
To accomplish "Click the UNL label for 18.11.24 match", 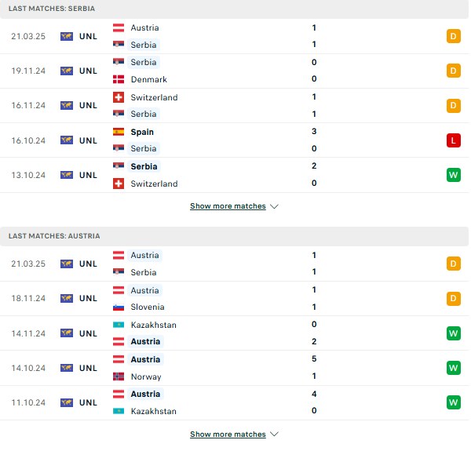I will 88,299.
